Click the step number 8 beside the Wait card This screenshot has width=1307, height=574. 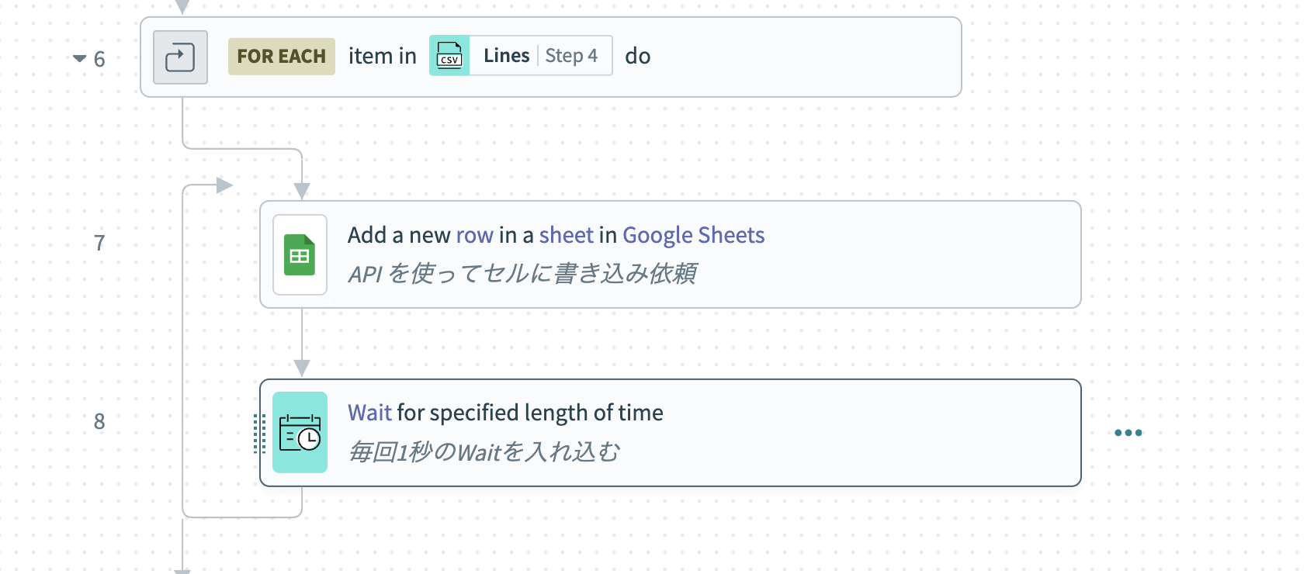[x=99, y=422]
